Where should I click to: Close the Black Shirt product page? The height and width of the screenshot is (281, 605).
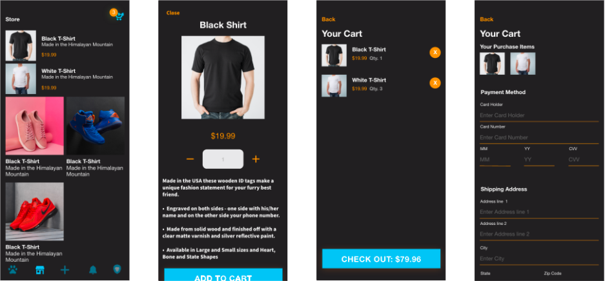coord(173,13)
